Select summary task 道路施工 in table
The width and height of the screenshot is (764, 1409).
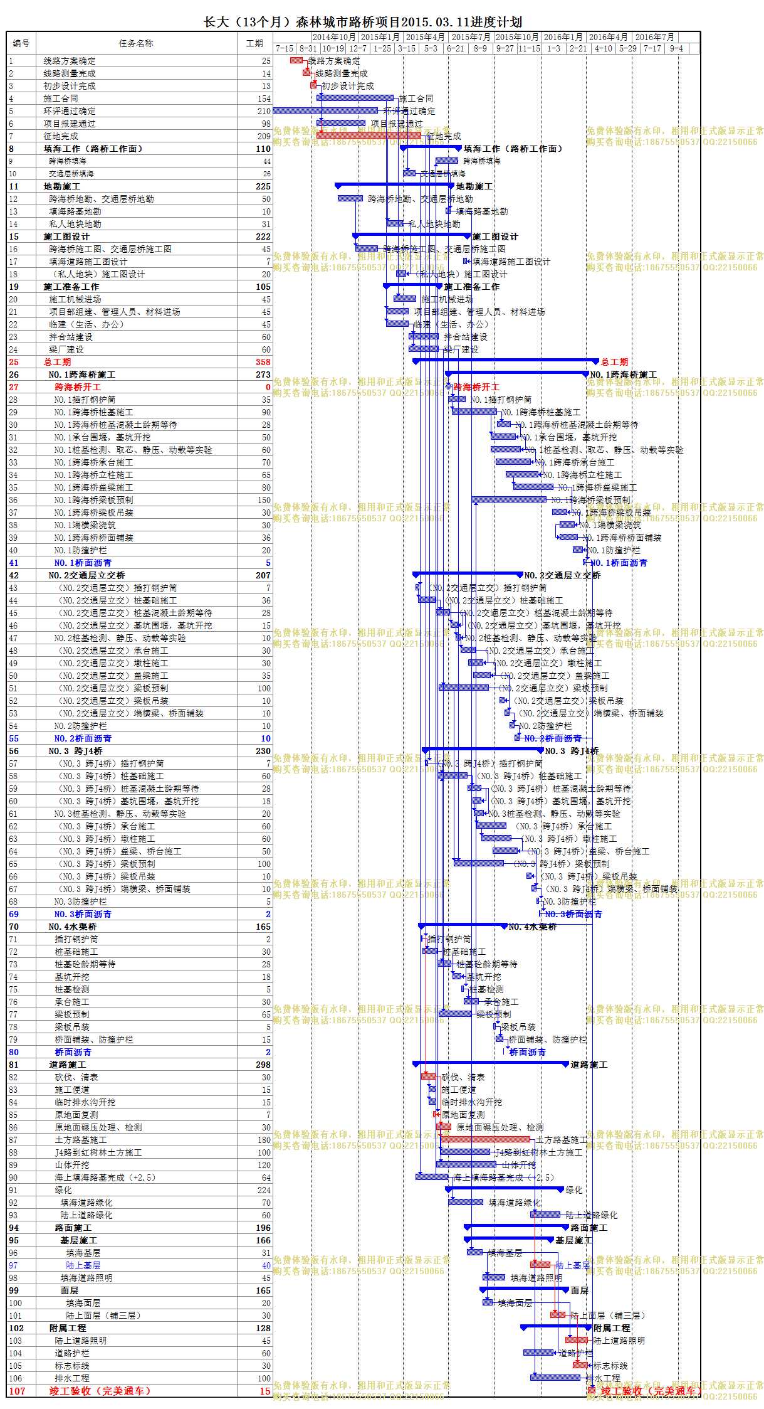point(139,1065)
